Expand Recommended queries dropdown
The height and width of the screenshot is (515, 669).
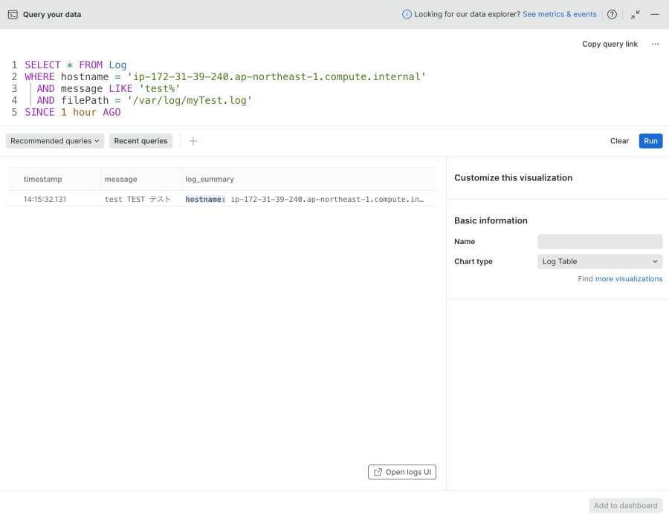pos(54,141)
